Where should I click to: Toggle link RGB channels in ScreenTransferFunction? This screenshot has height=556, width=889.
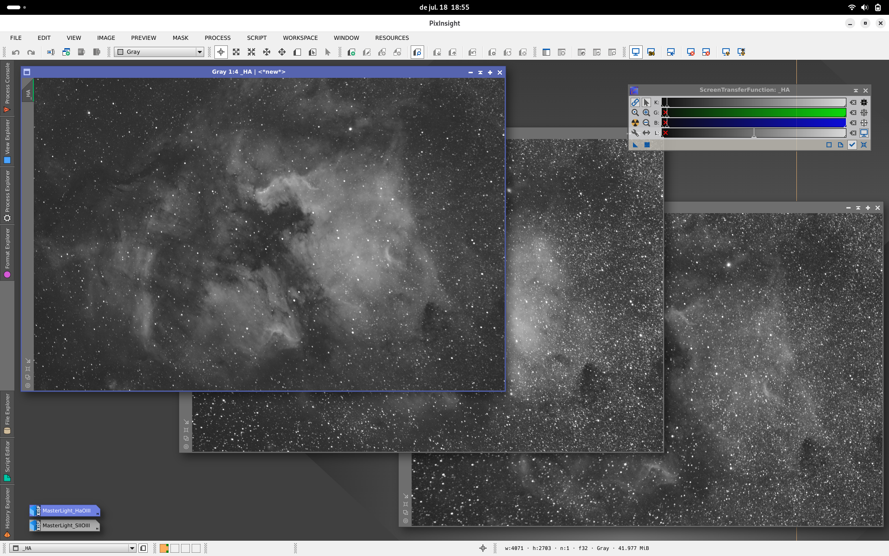(635, 102)
